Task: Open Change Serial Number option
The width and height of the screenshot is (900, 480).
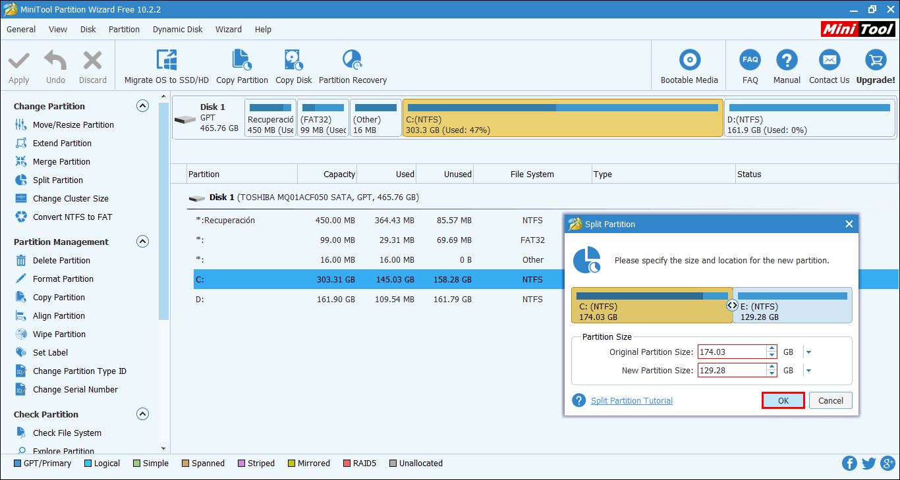Action: point(75,389)
